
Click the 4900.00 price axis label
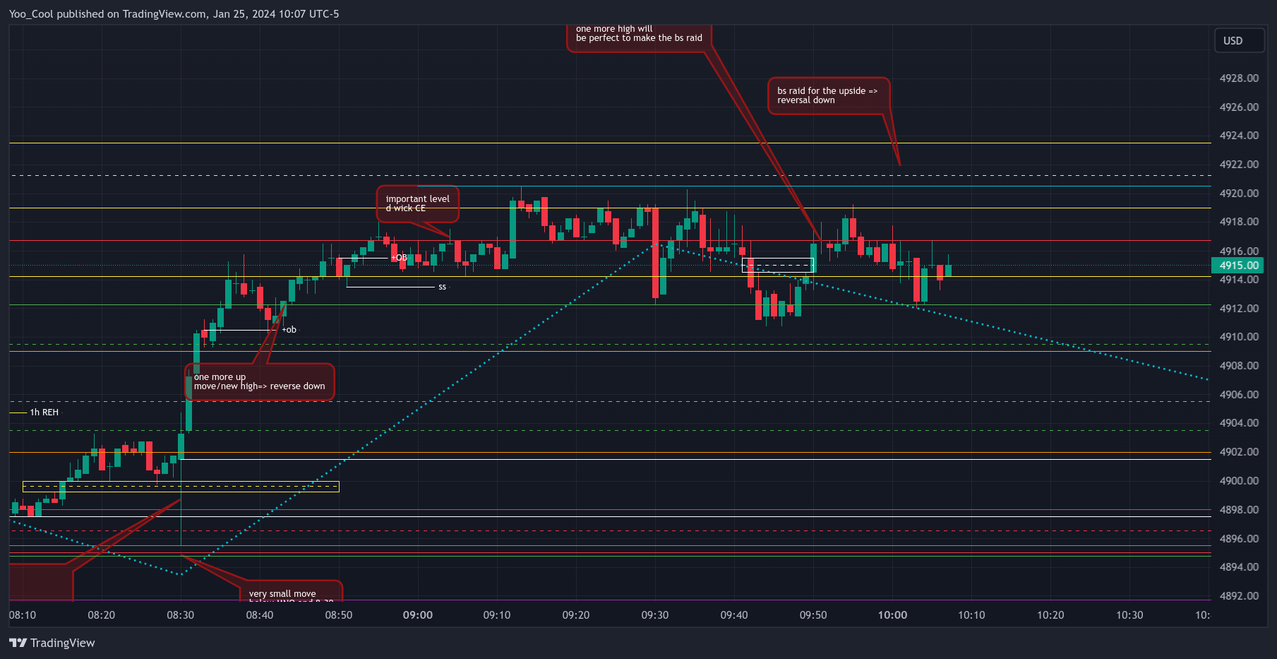coord(1239,481)
